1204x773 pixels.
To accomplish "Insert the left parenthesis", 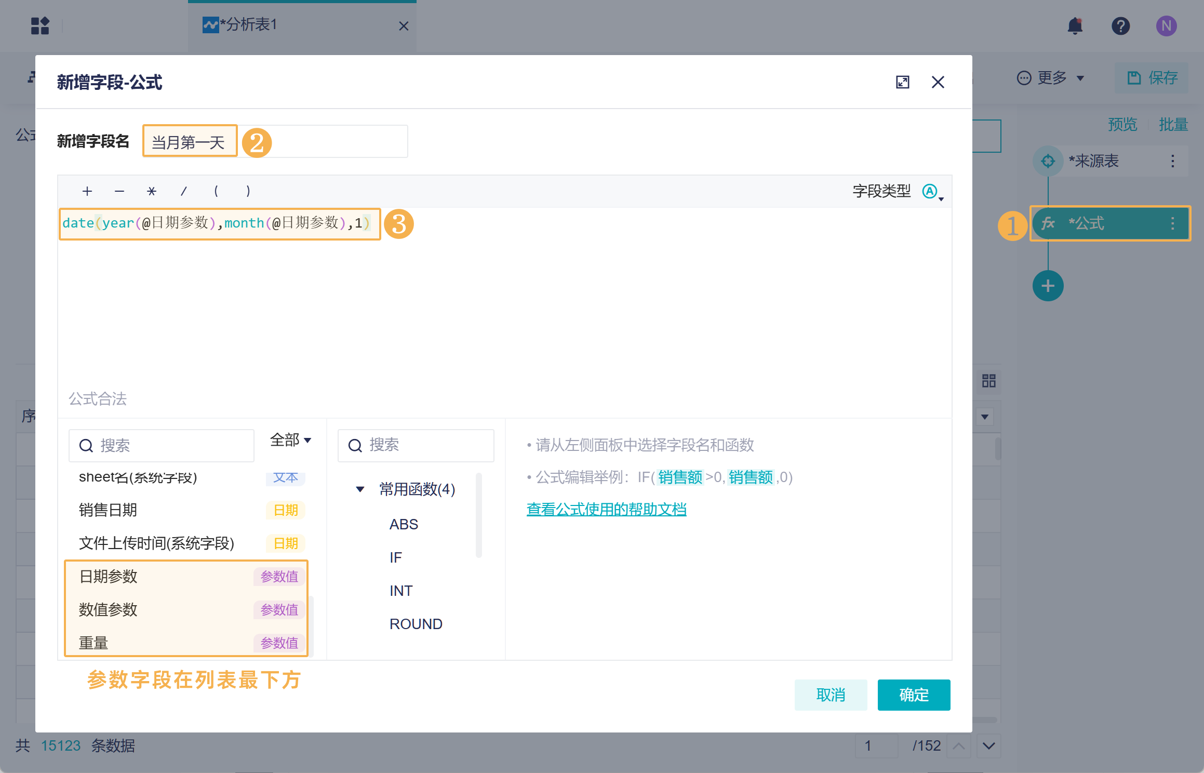I will [x=216, y=191].
